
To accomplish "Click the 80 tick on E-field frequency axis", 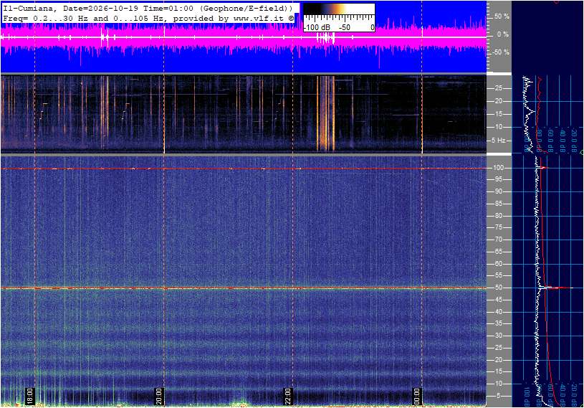I will (498, 216).
